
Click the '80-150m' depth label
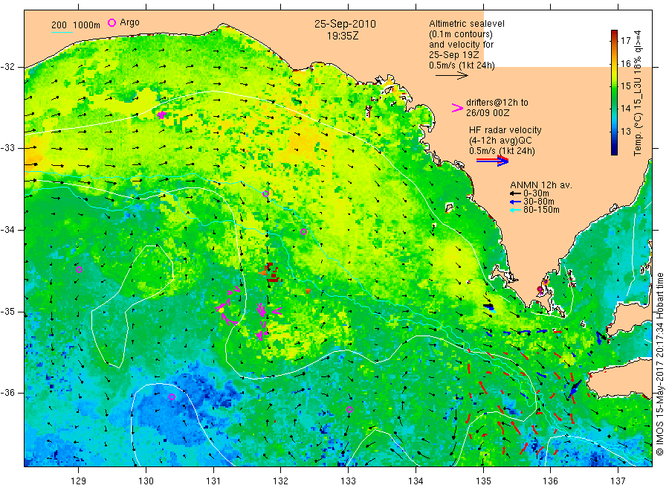541,210
